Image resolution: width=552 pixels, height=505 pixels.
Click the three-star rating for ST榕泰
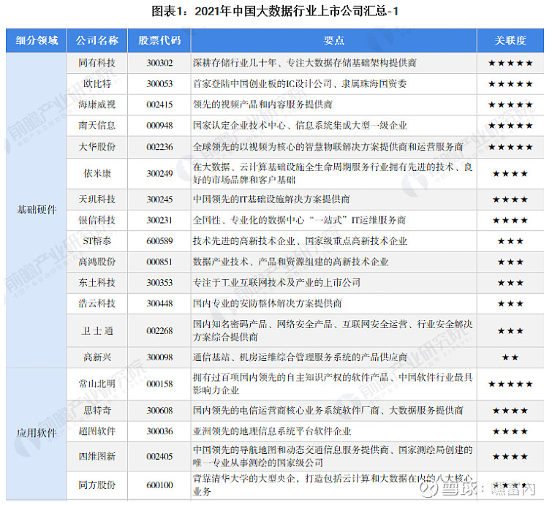click(x=510, y=241)
